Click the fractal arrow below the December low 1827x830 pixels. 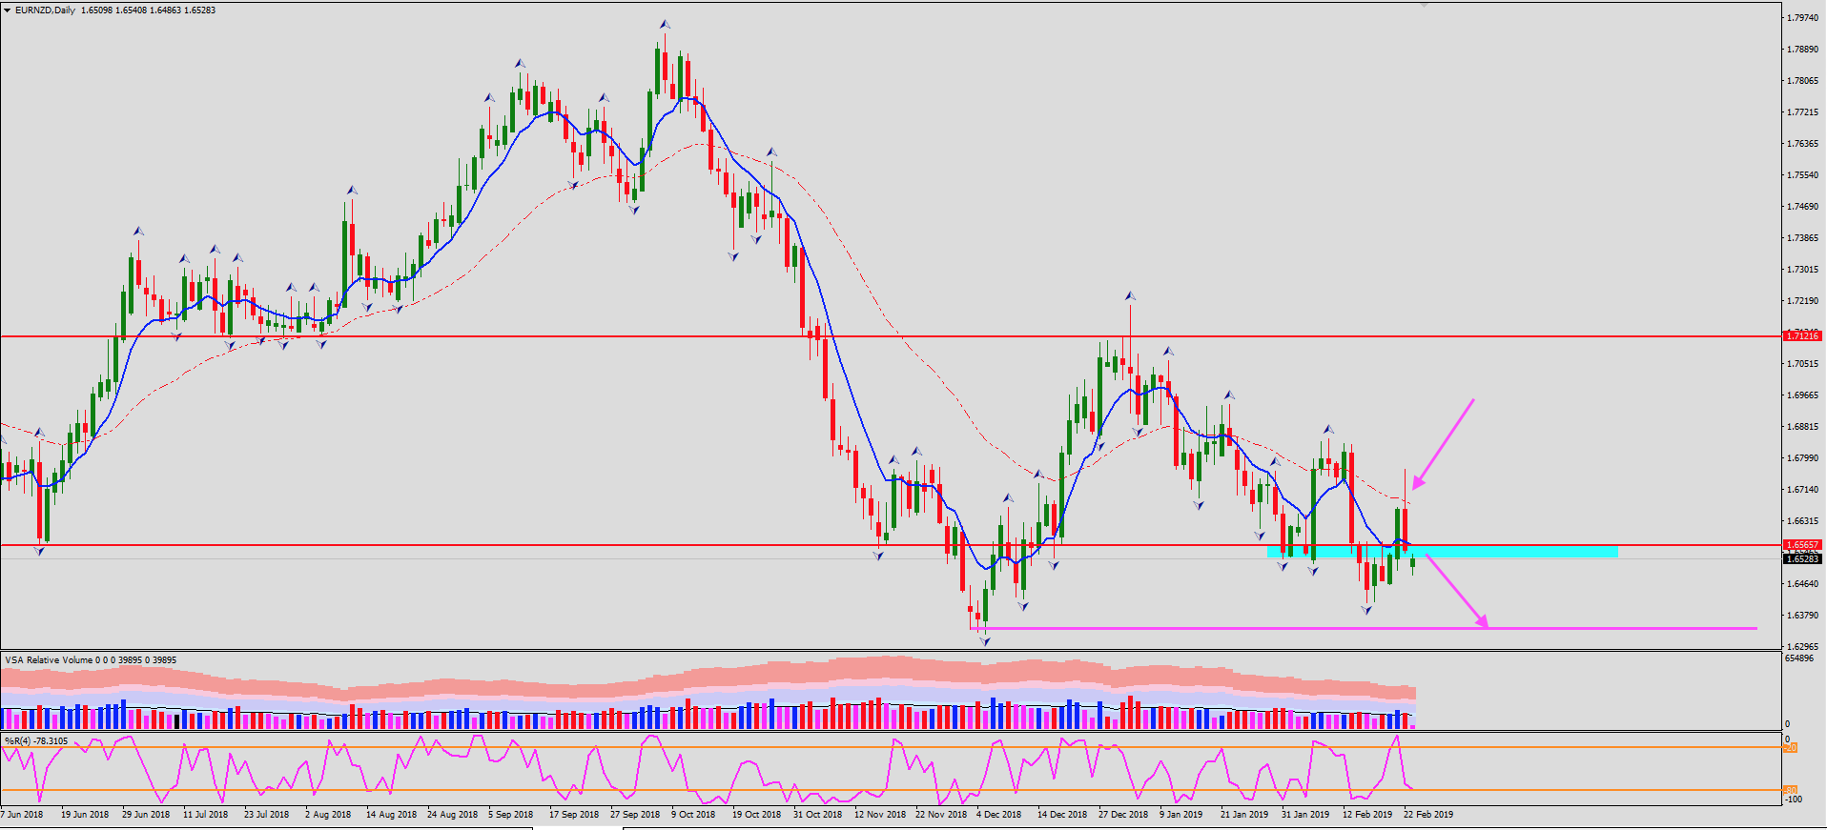coord(985,641)
